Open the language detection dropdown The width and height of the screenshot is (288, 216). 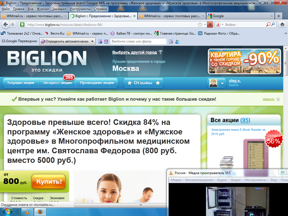click(67, 41)
